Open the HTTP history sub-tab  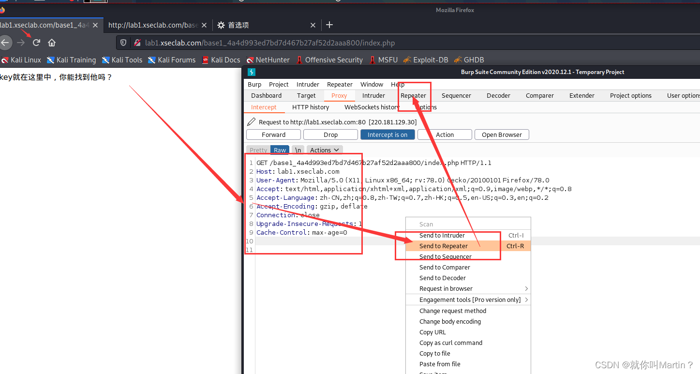click(x=311, y=107)
